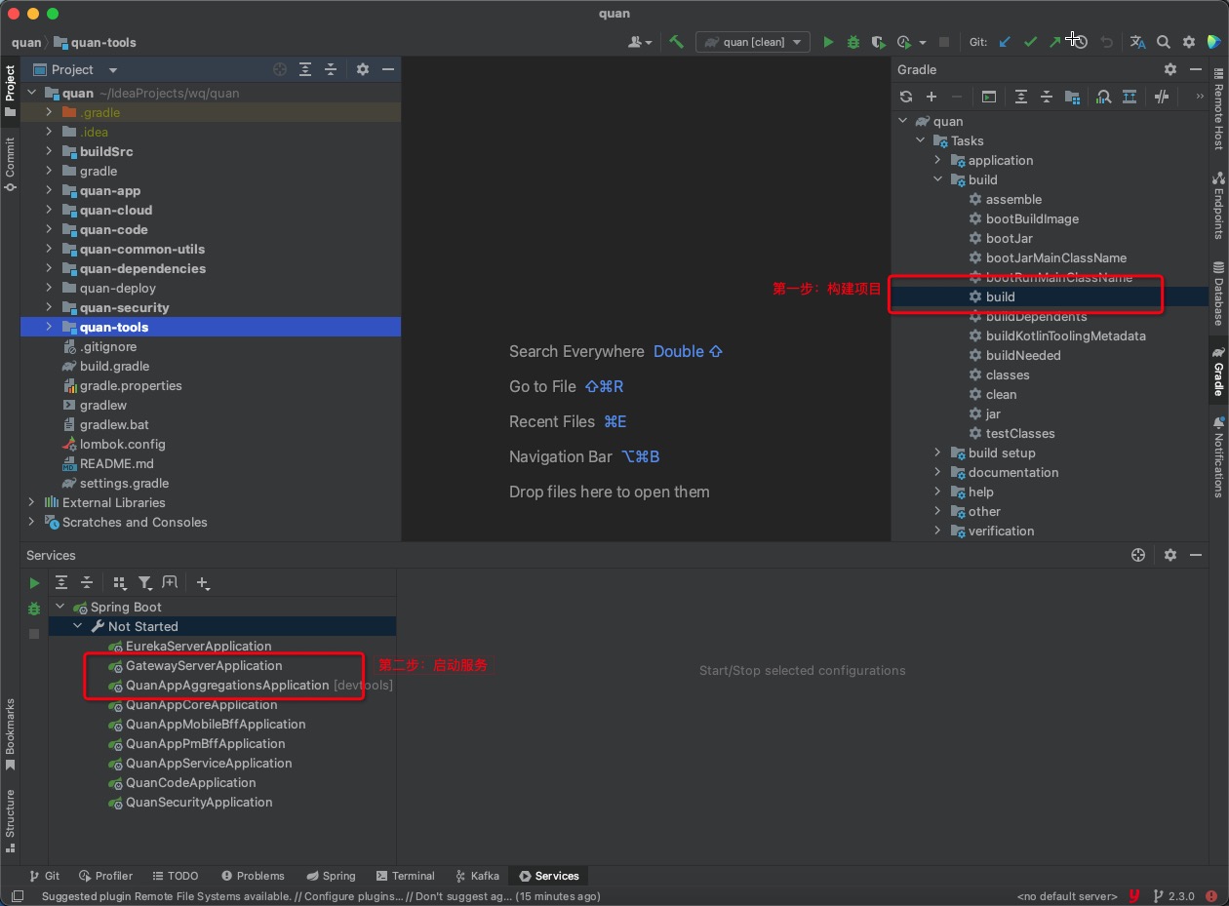Open Commit side tool window
The height and width of the screenshot is (906, 1229).
10,164
